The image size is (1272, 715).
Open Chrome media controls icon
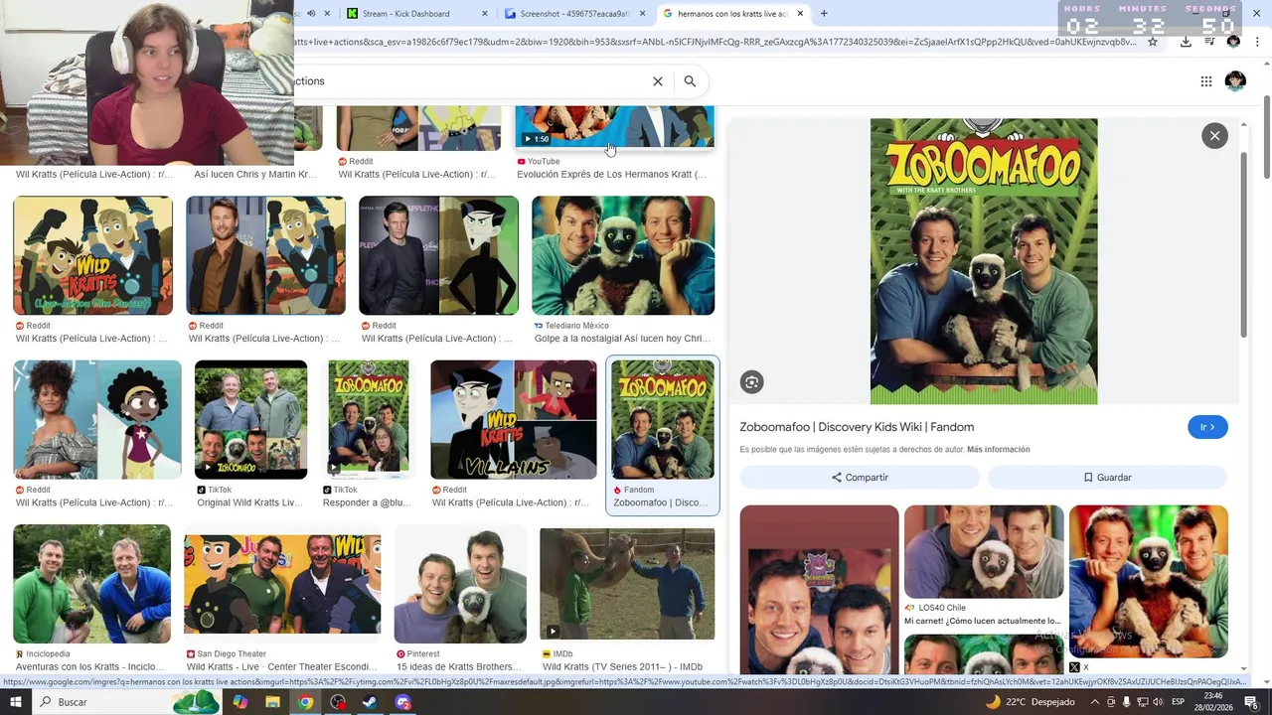point(1209,42)
